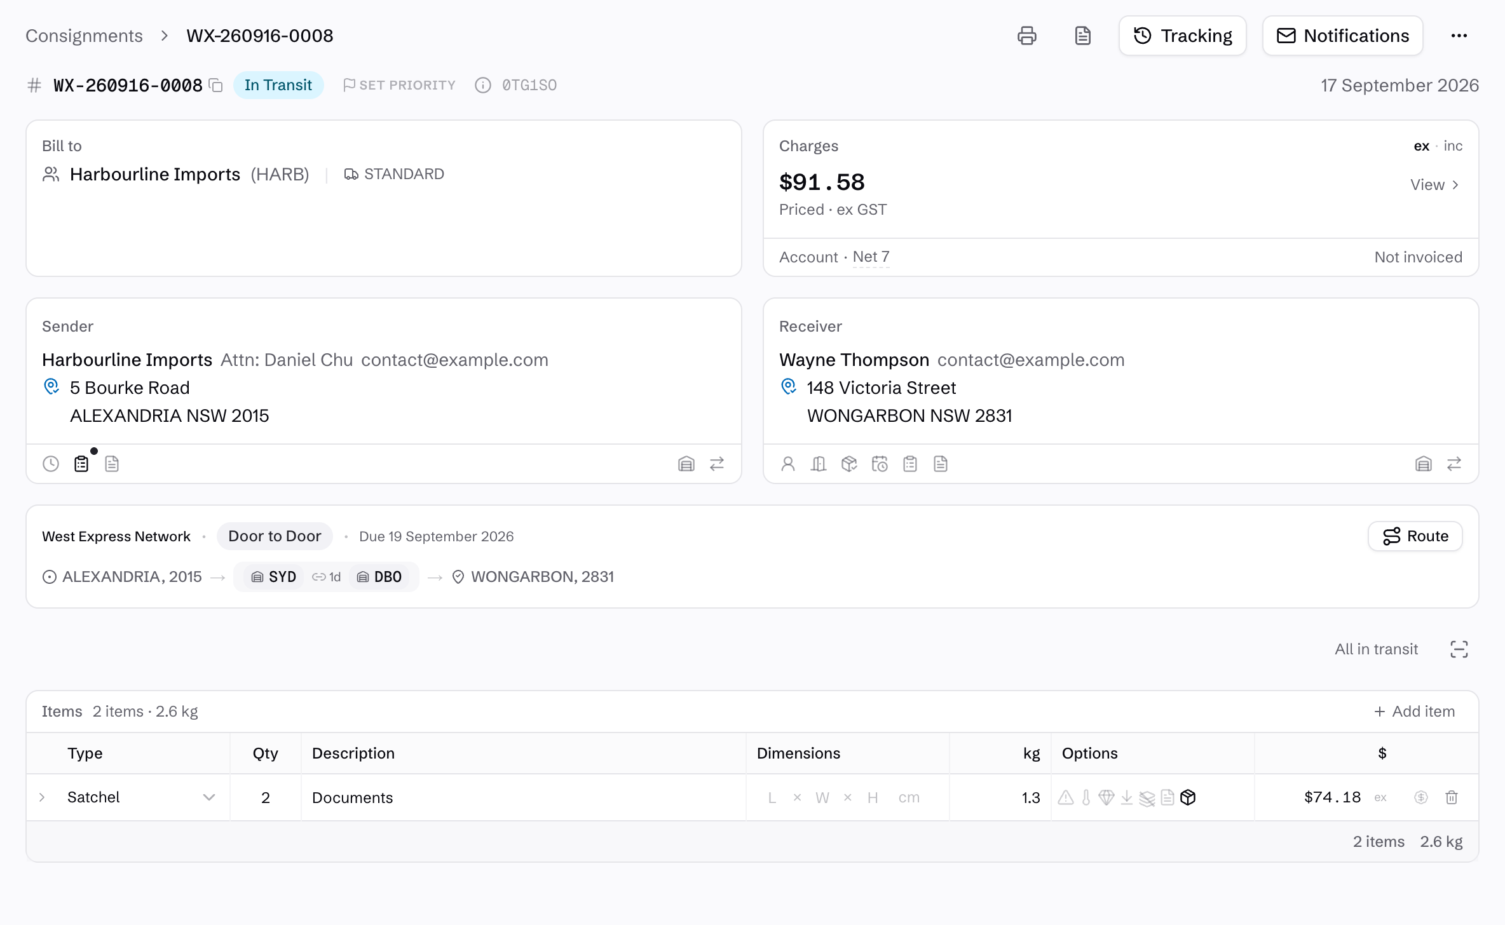Click receiver depot warehouse icon
Screen dimensions: 1505x925
pyautogui.click(x=1424, y=464)
